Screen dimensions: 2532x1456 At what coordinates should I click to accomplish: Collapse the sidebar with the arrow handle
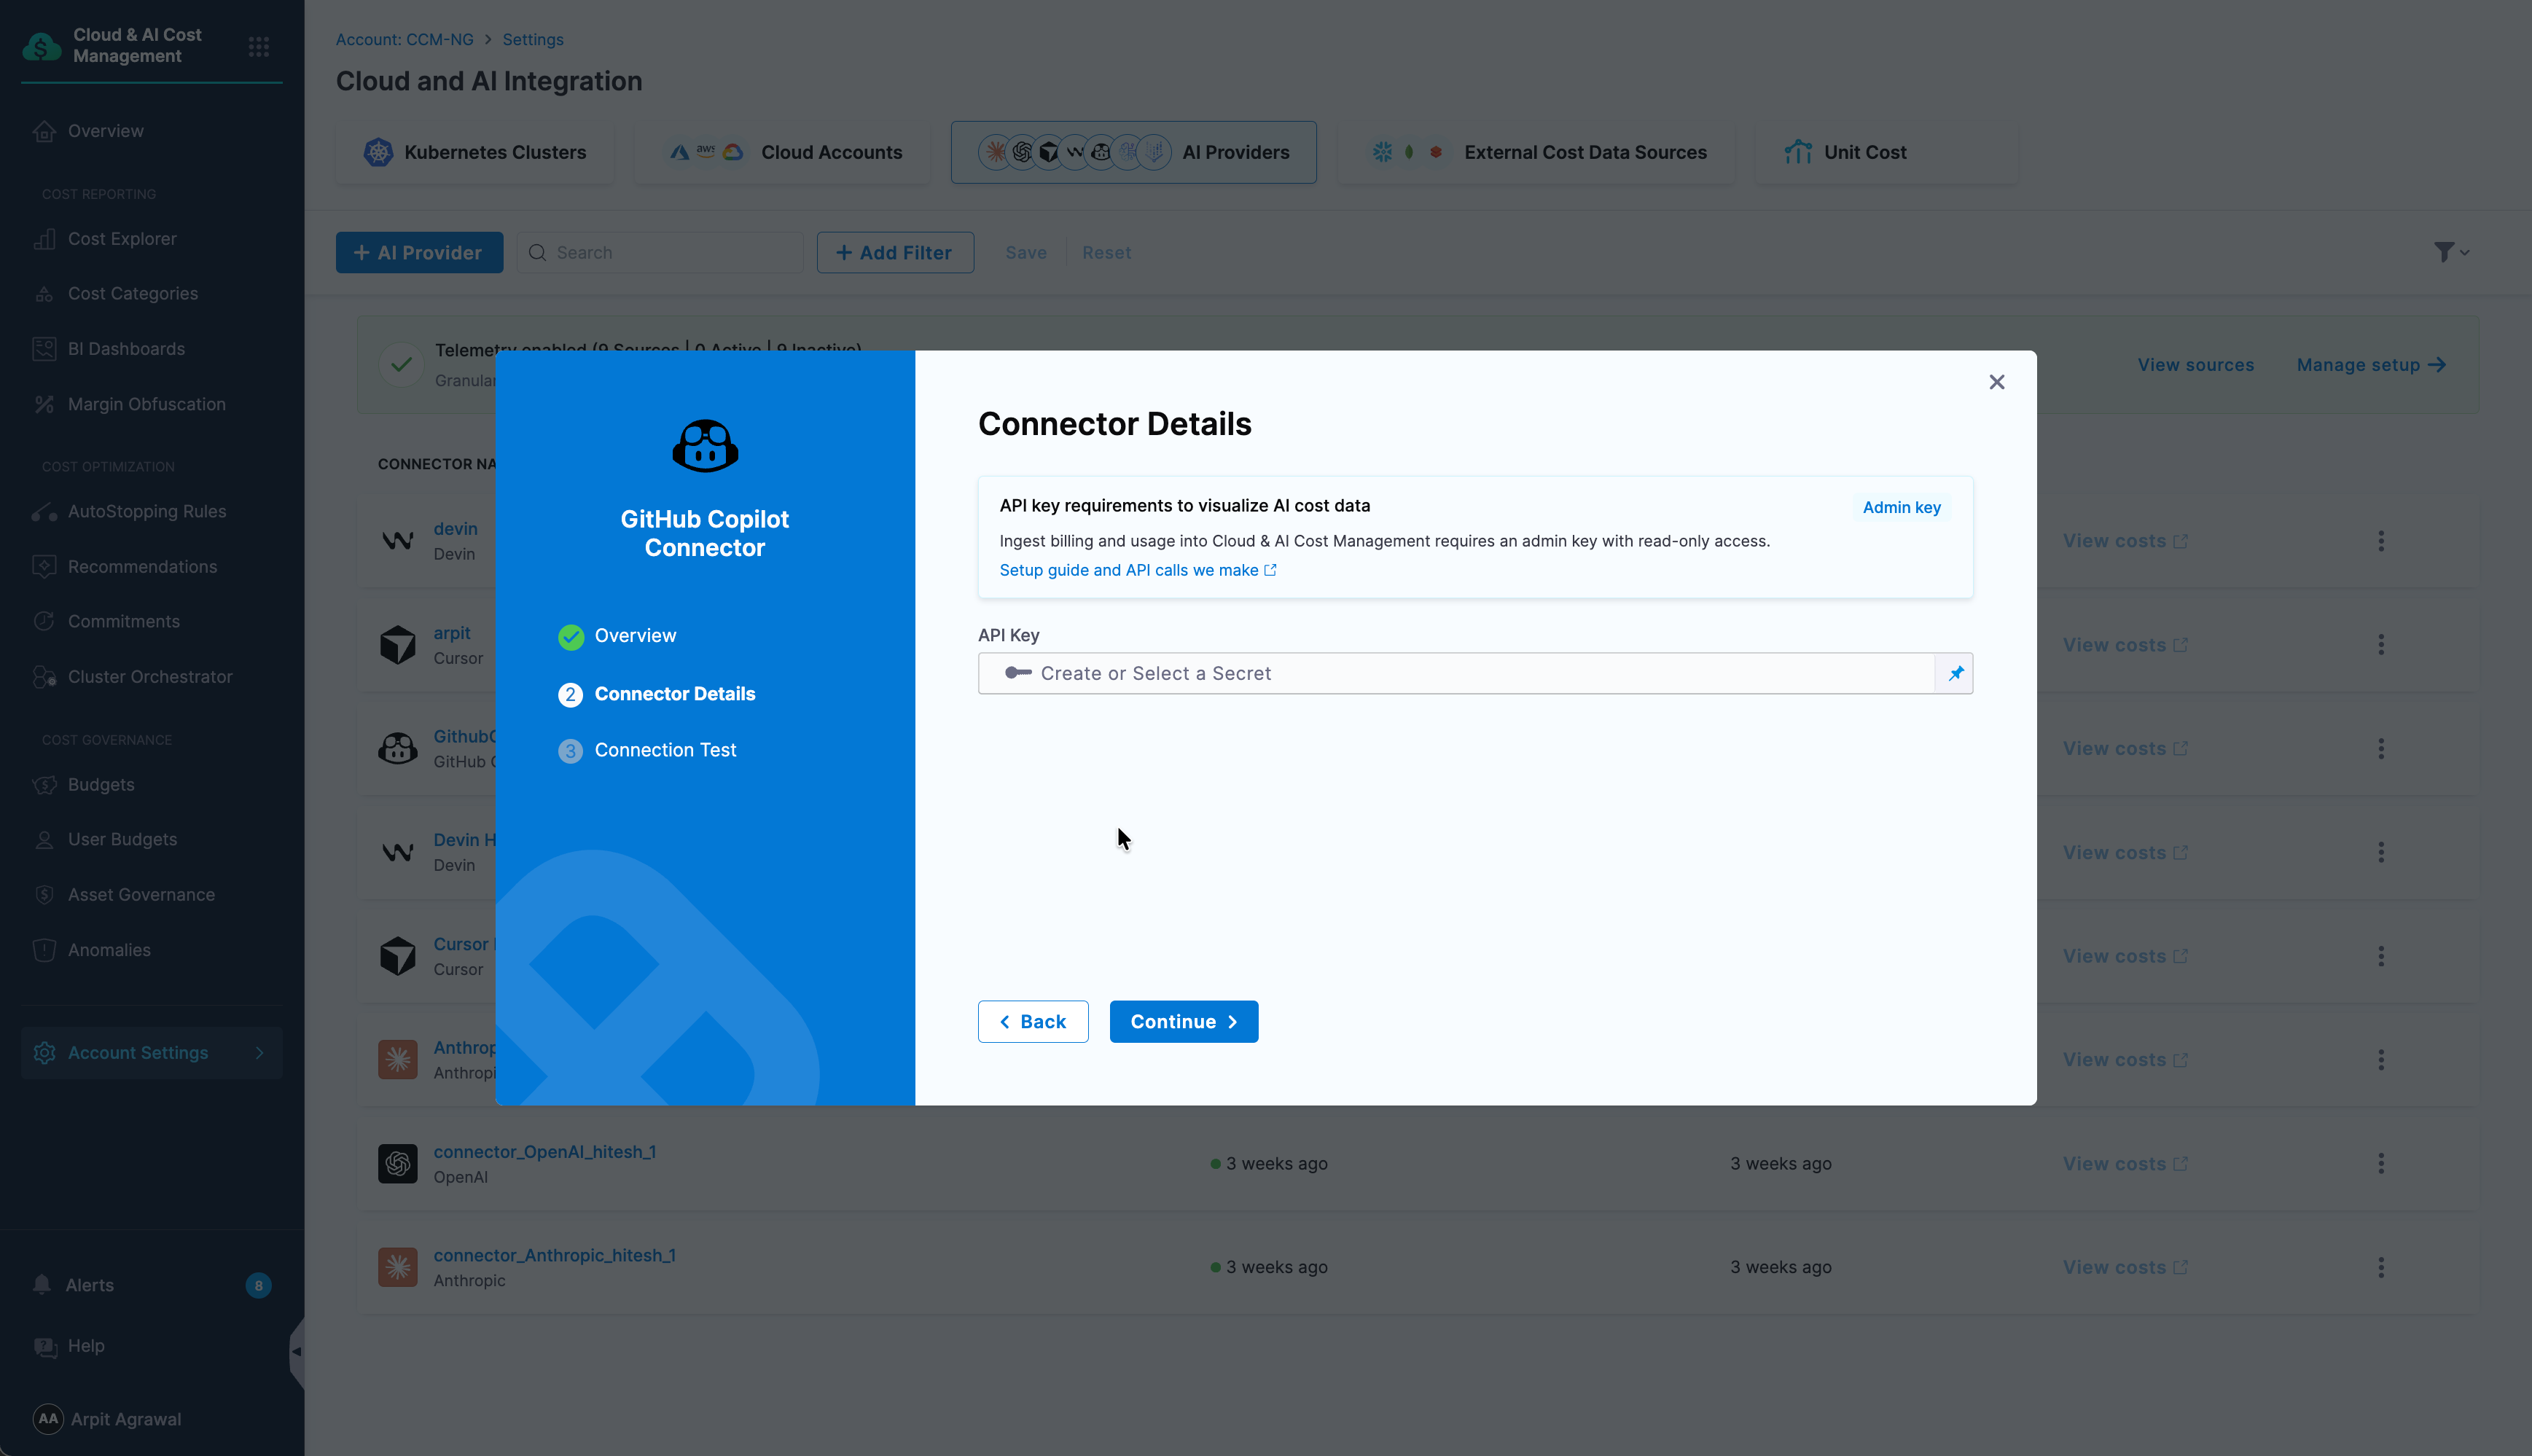(296, 1352)
